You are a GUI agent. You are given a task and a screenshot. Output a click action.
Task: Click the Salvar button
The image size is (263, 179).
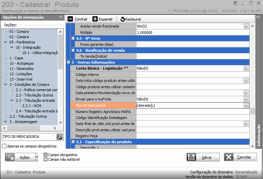tap(203, 157)
